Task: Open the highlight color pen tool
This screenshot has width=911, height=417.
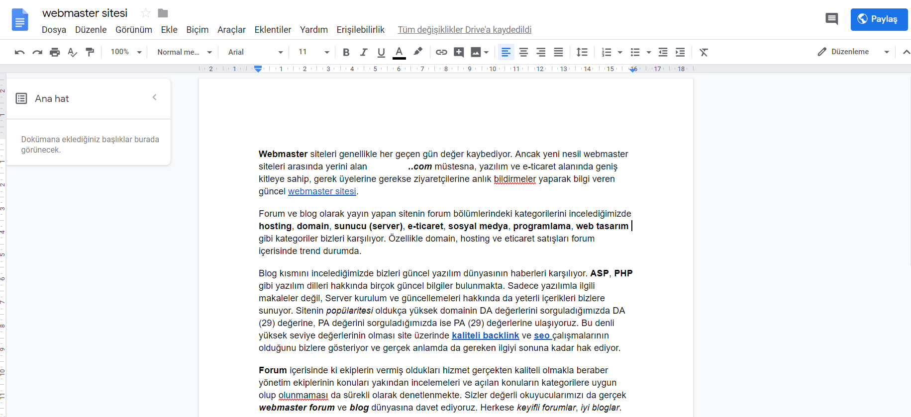Action: (x=418, y=52)
